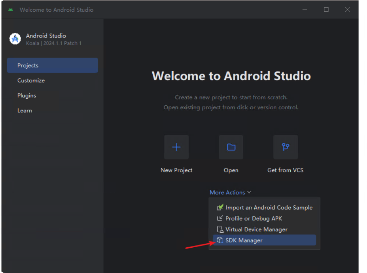The width and height of the screenshot is (367, 273).
Task: Click the Virtual Device Manager icon
Action: coord(220,229)
